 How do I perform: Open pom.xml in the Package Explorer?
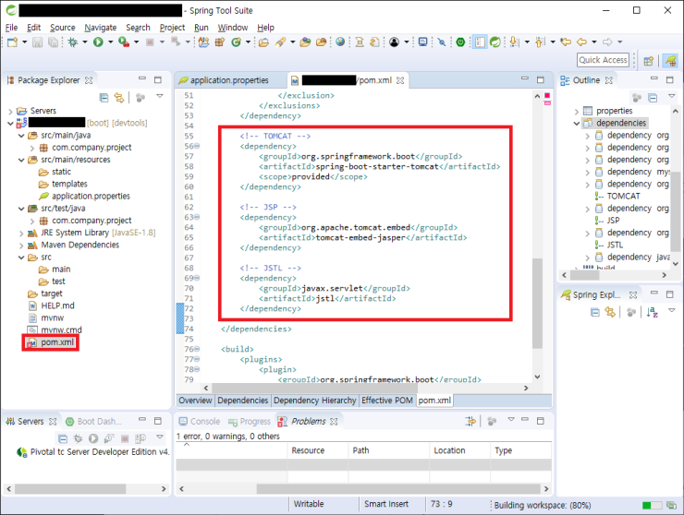(x=56, y=342)
